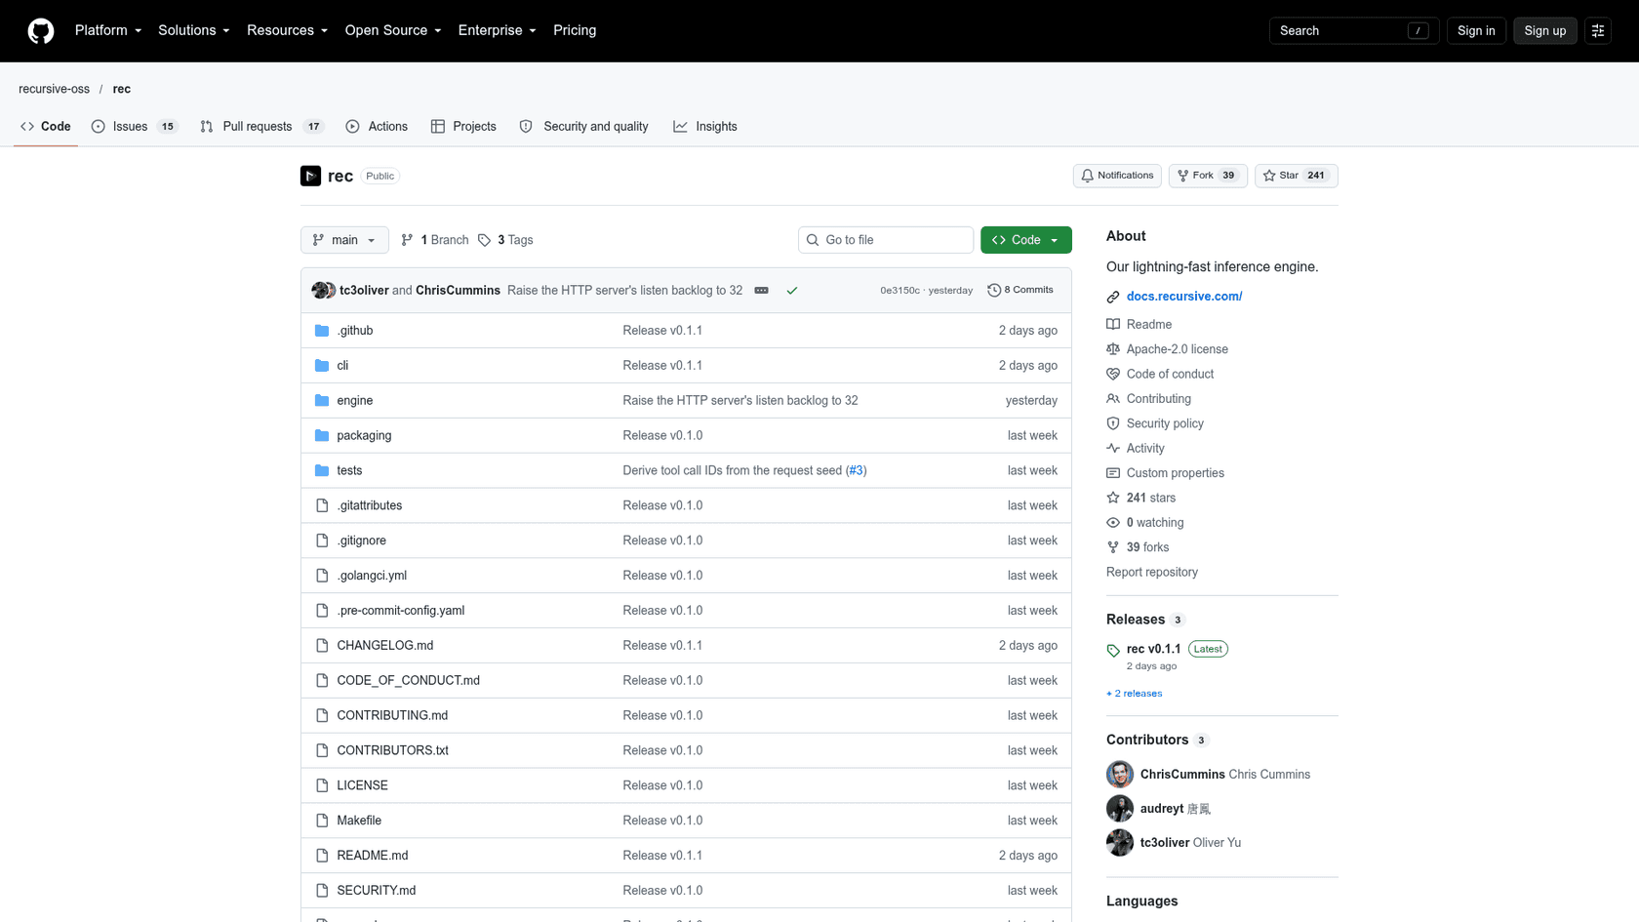Click the bell icon in the Notifications button
This screenshot has width=1639, height=922.
coord(1087,176)
